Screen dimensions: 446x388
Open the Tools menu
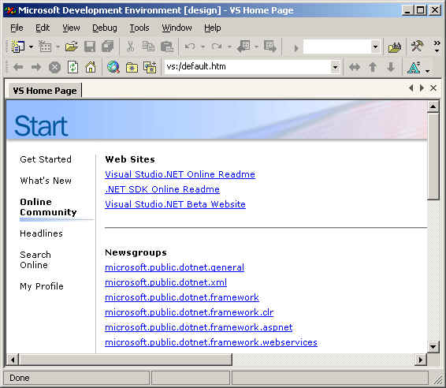point(139,28)
